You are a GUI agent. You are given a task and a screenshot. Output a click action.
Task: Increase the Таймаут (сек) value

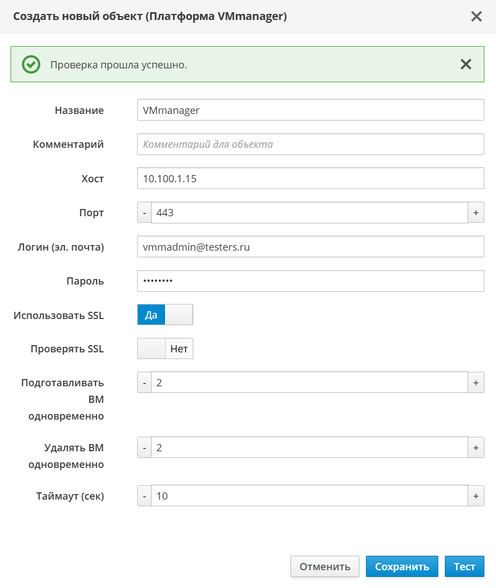coord(476,496)
